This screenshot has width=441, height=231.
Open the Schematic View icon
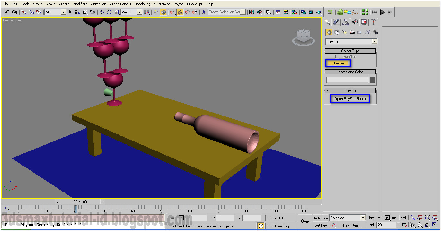coord(286,12)
